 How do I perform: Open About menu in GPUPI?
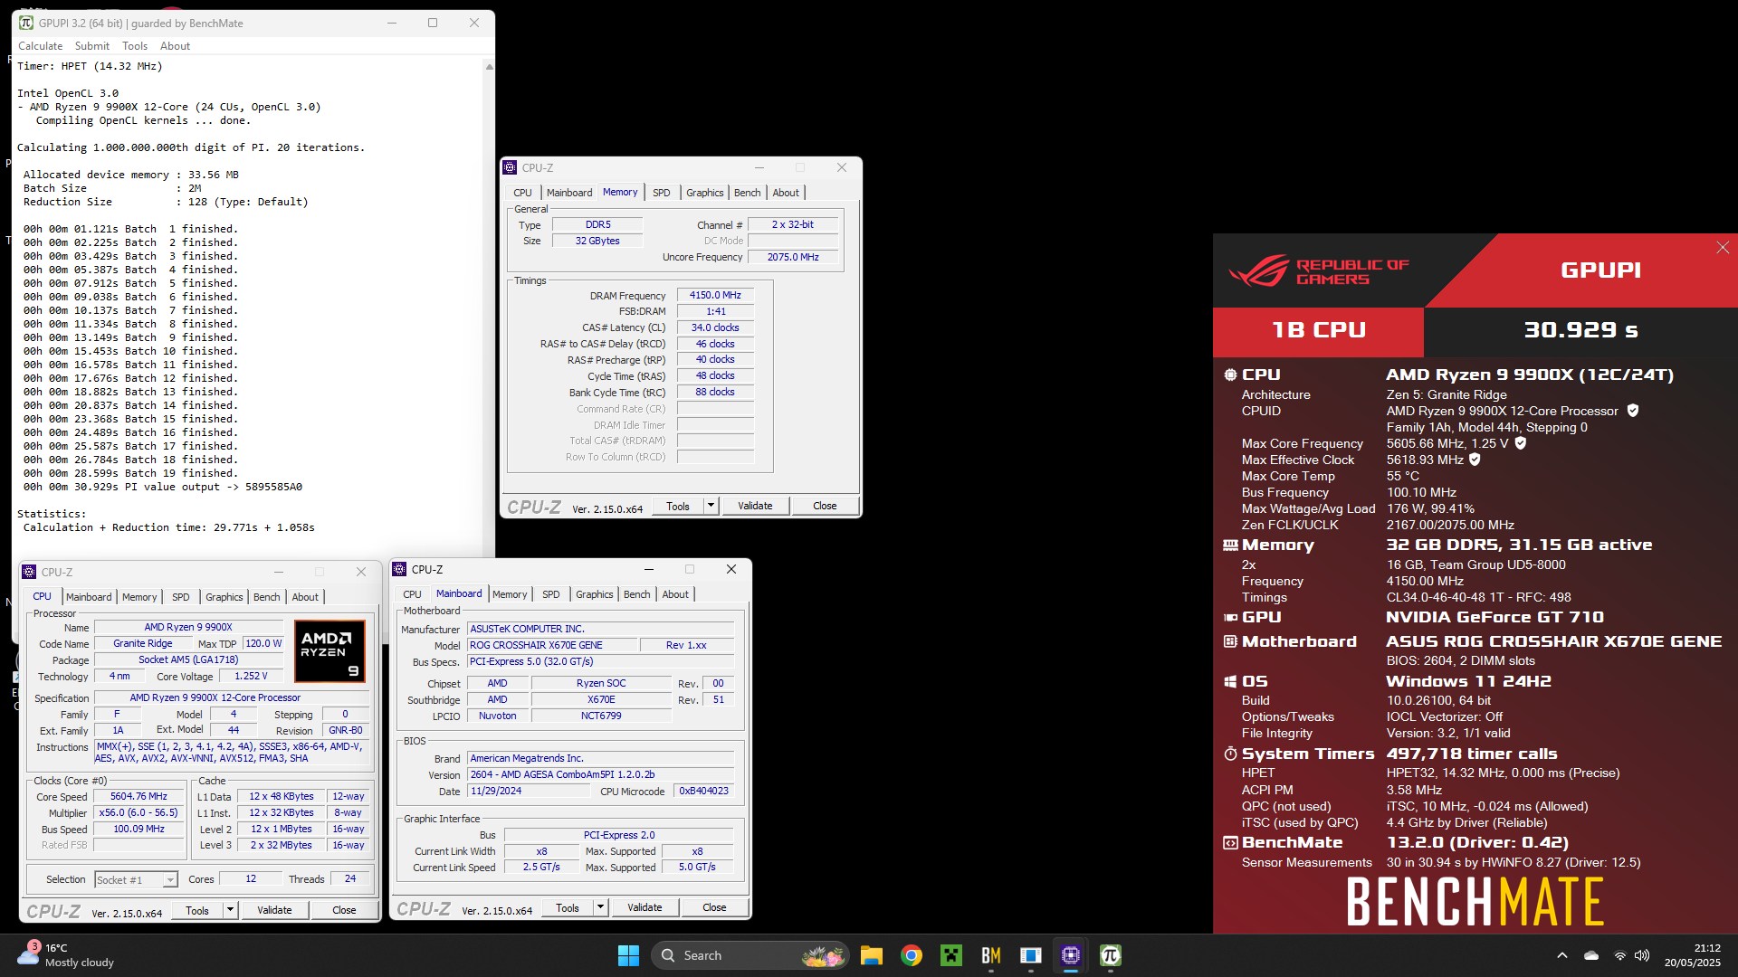point(176,46)
